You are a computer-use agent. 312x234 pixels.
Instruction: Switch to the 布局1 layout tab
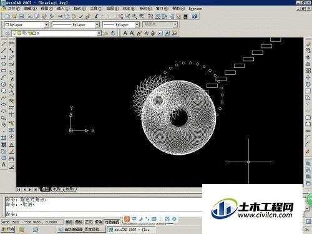pos(57,189)
